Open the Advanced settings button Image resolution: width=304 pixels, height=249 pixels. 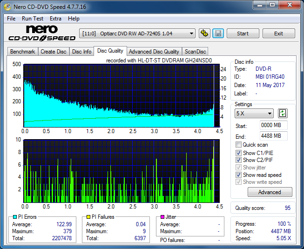click(x=270, y=192)
